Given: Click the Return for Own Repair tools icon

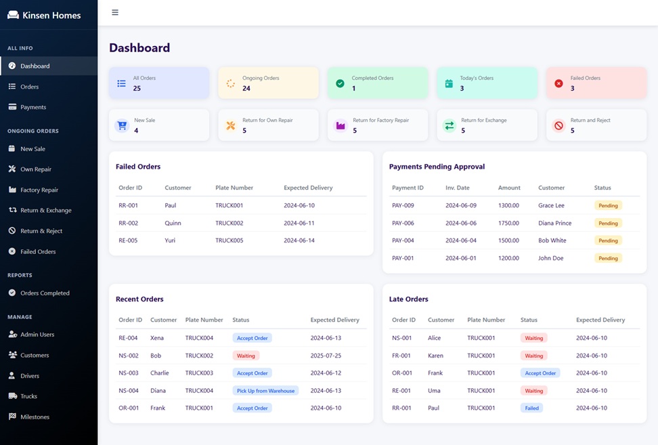Looking at the screenshot, I should tap(231, 125).
